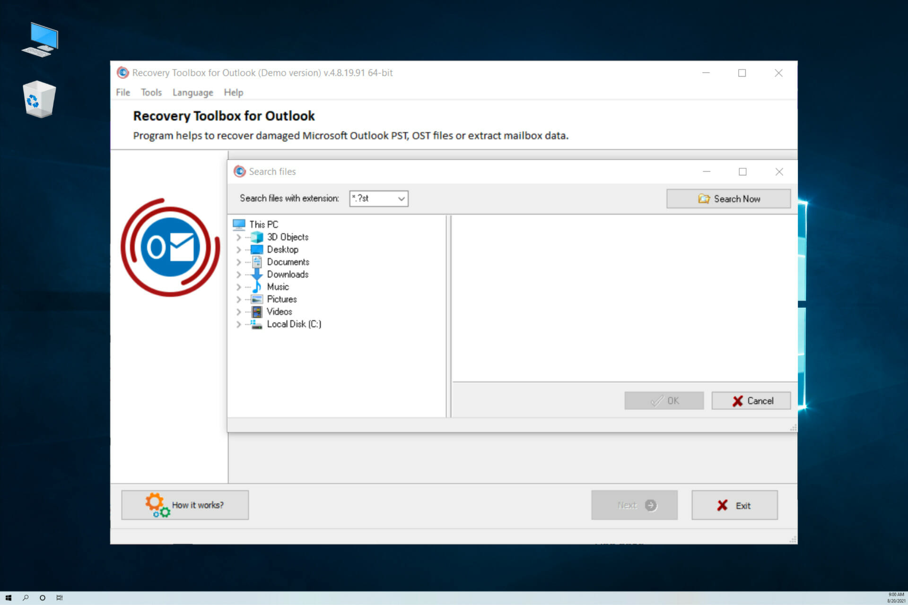Open Task View on the taskbar
The width and height of the screenshot is (908, 605).
pos(60,598)
